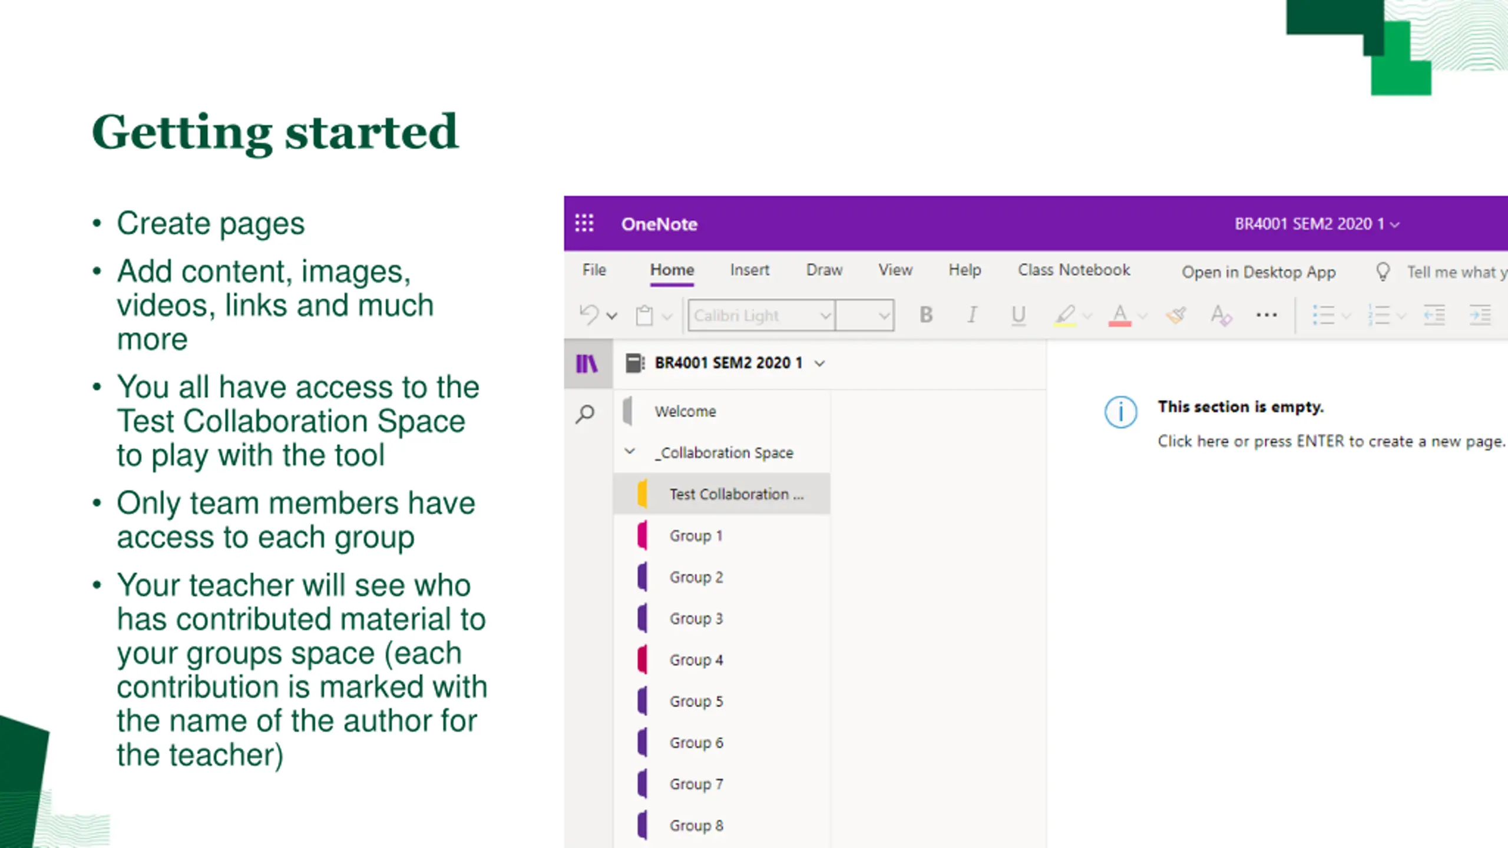Open the Calibri Light font dropdown

point(761,315)
